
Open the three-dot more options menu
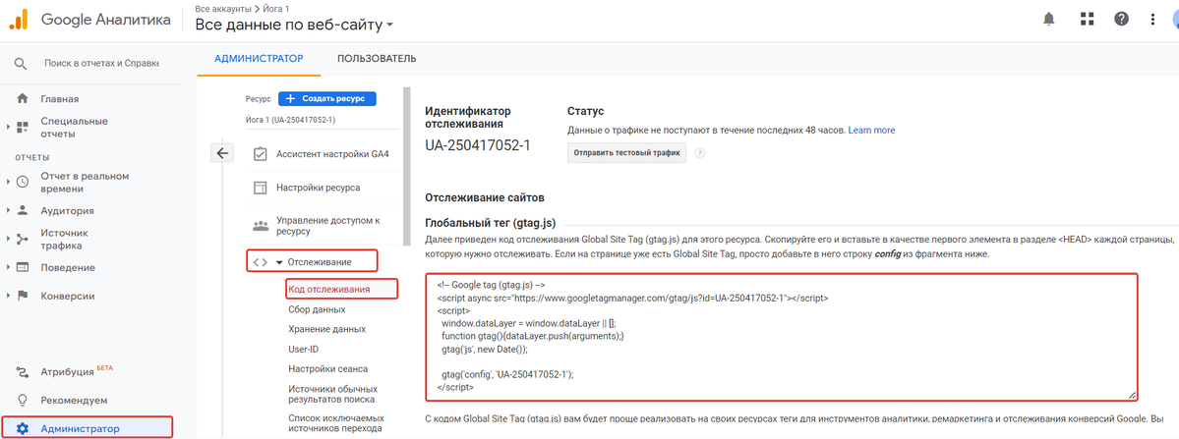(x=1153, y=20)
